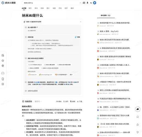Open reference 6 AI纳米机器人
The height and width of the screenshot is (137, 142).
click(115, 65)
